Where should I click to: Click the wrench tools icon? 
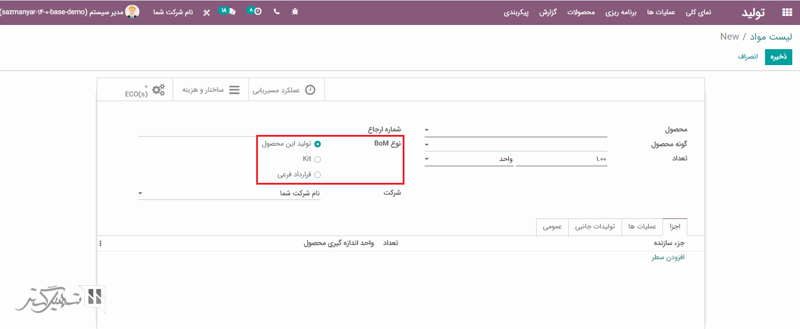coord(206,12)
